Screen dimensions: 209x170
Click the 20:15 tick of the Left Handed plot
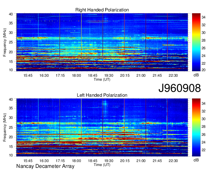(x=125, y=160)
